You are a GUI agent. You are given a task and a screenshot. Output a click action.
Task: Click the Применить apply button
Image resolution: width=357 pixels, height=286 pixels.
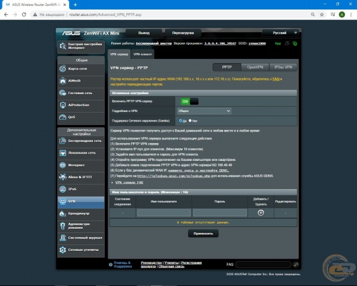(203, 234)
